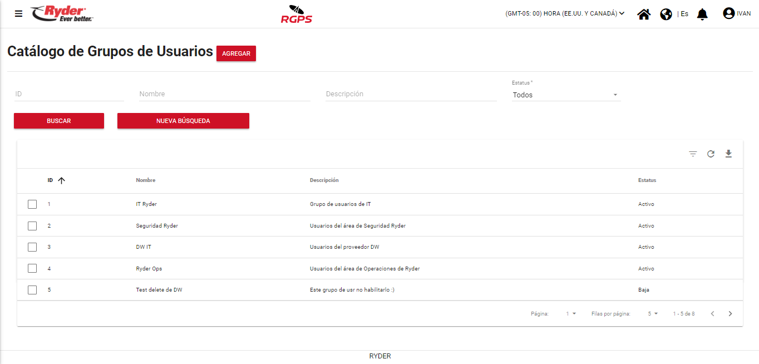Check the Seguridad Ryder row checkbox
The image size is (759, 364).
click(32, 226)
